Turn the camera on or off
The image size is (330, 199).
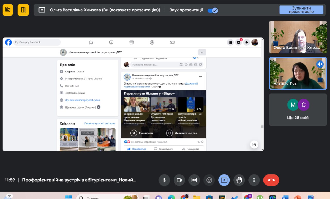coord(179,180)
